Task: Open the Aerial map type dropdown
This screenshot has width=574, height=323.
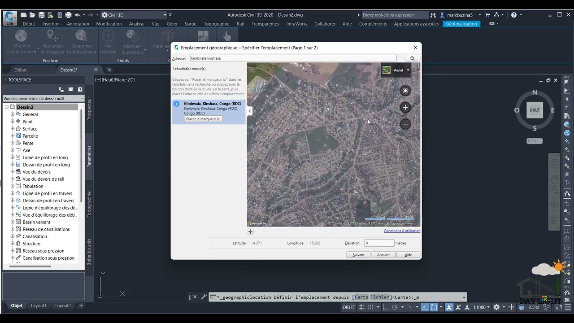Action: [396, 70]
